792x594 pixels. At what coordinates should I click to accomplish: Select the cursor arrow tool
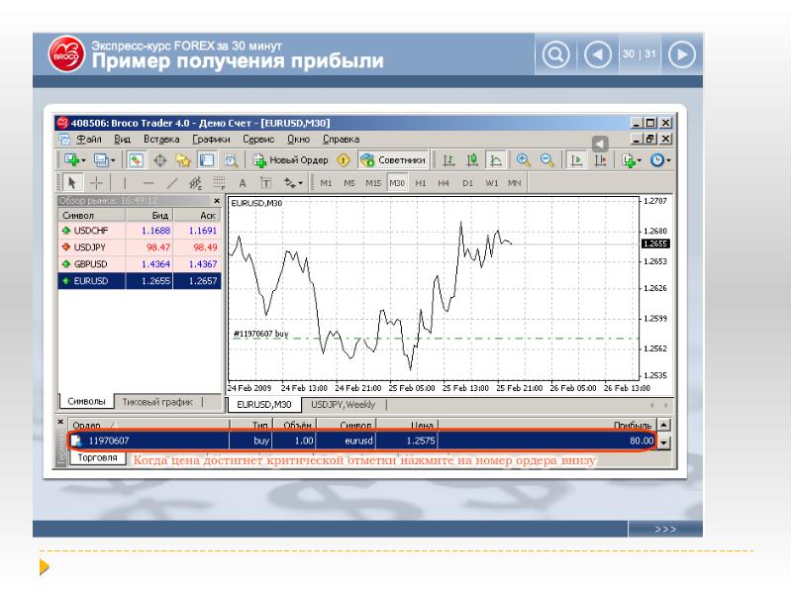(71, 182)
